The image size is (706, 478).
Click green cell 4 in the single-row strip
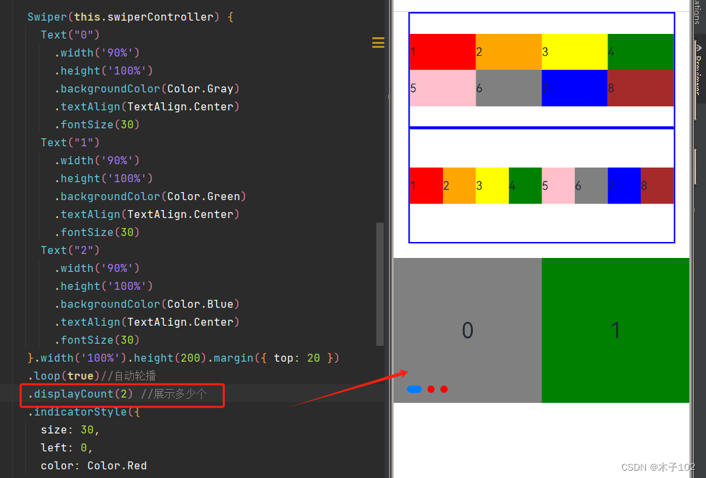[x=525, y=185]
